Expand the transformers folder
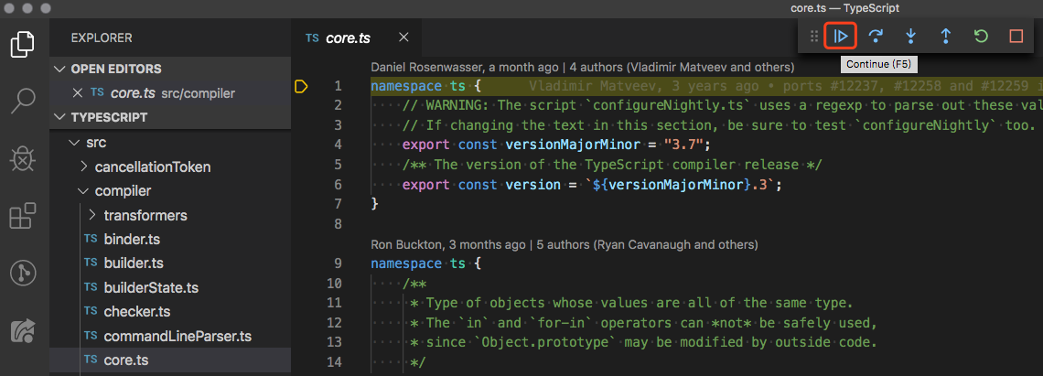 (145, 215)
